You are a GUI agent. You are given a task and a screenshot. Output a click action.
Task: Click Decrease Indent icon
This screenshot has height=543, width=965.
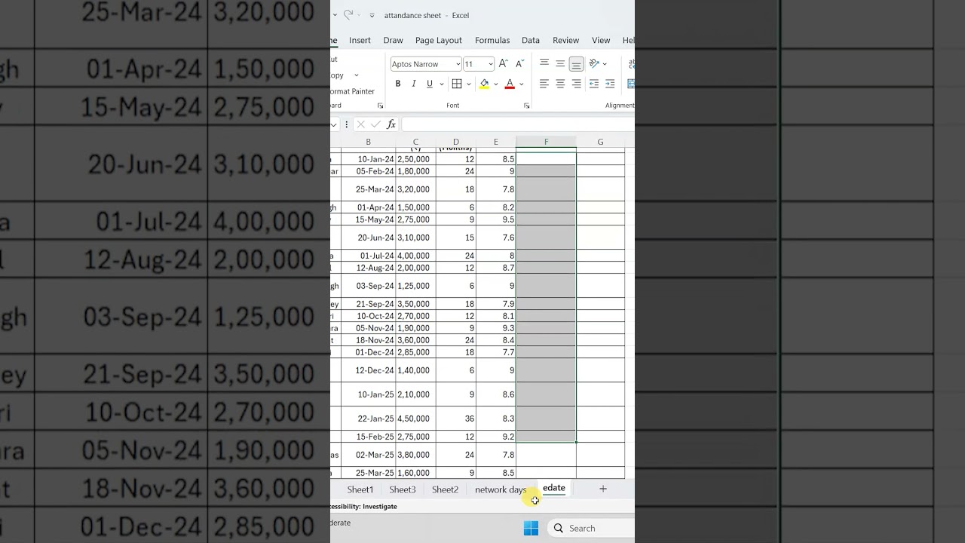[594, 84]
